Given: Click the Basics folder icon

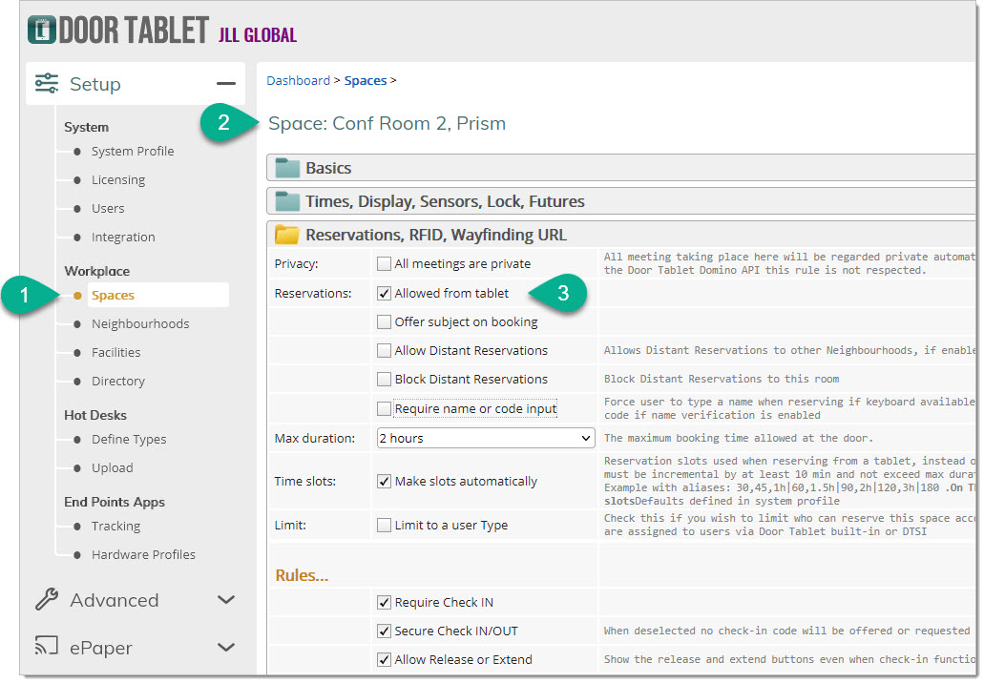Looking at the screenshot, I should click(x=287, y=169).
